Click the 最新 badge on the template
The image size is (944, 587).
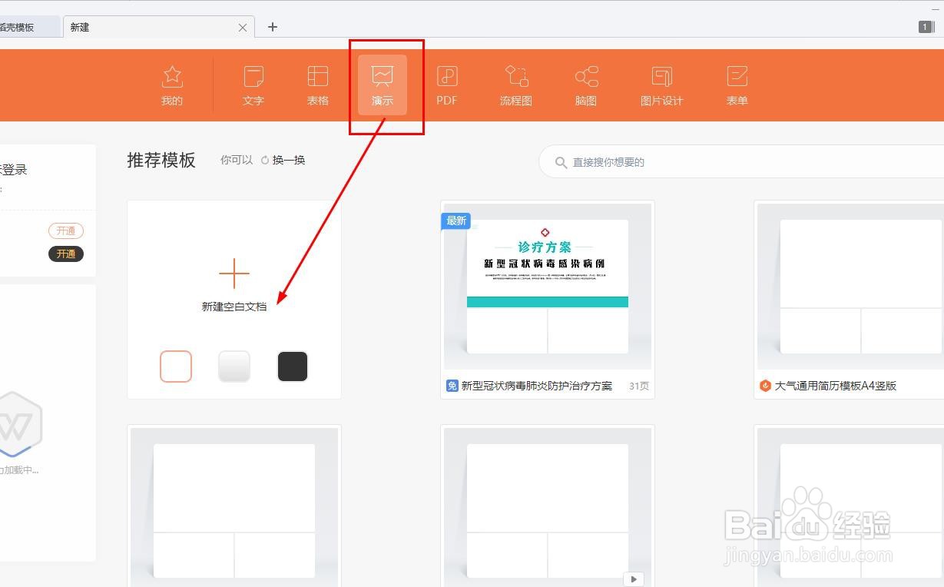point(455,221)
